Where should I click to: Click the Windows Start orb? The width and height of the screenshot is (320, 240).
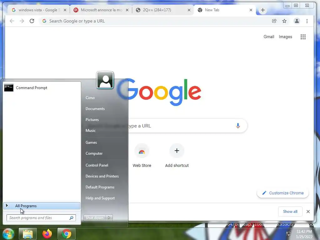click(x=8, y=234)
